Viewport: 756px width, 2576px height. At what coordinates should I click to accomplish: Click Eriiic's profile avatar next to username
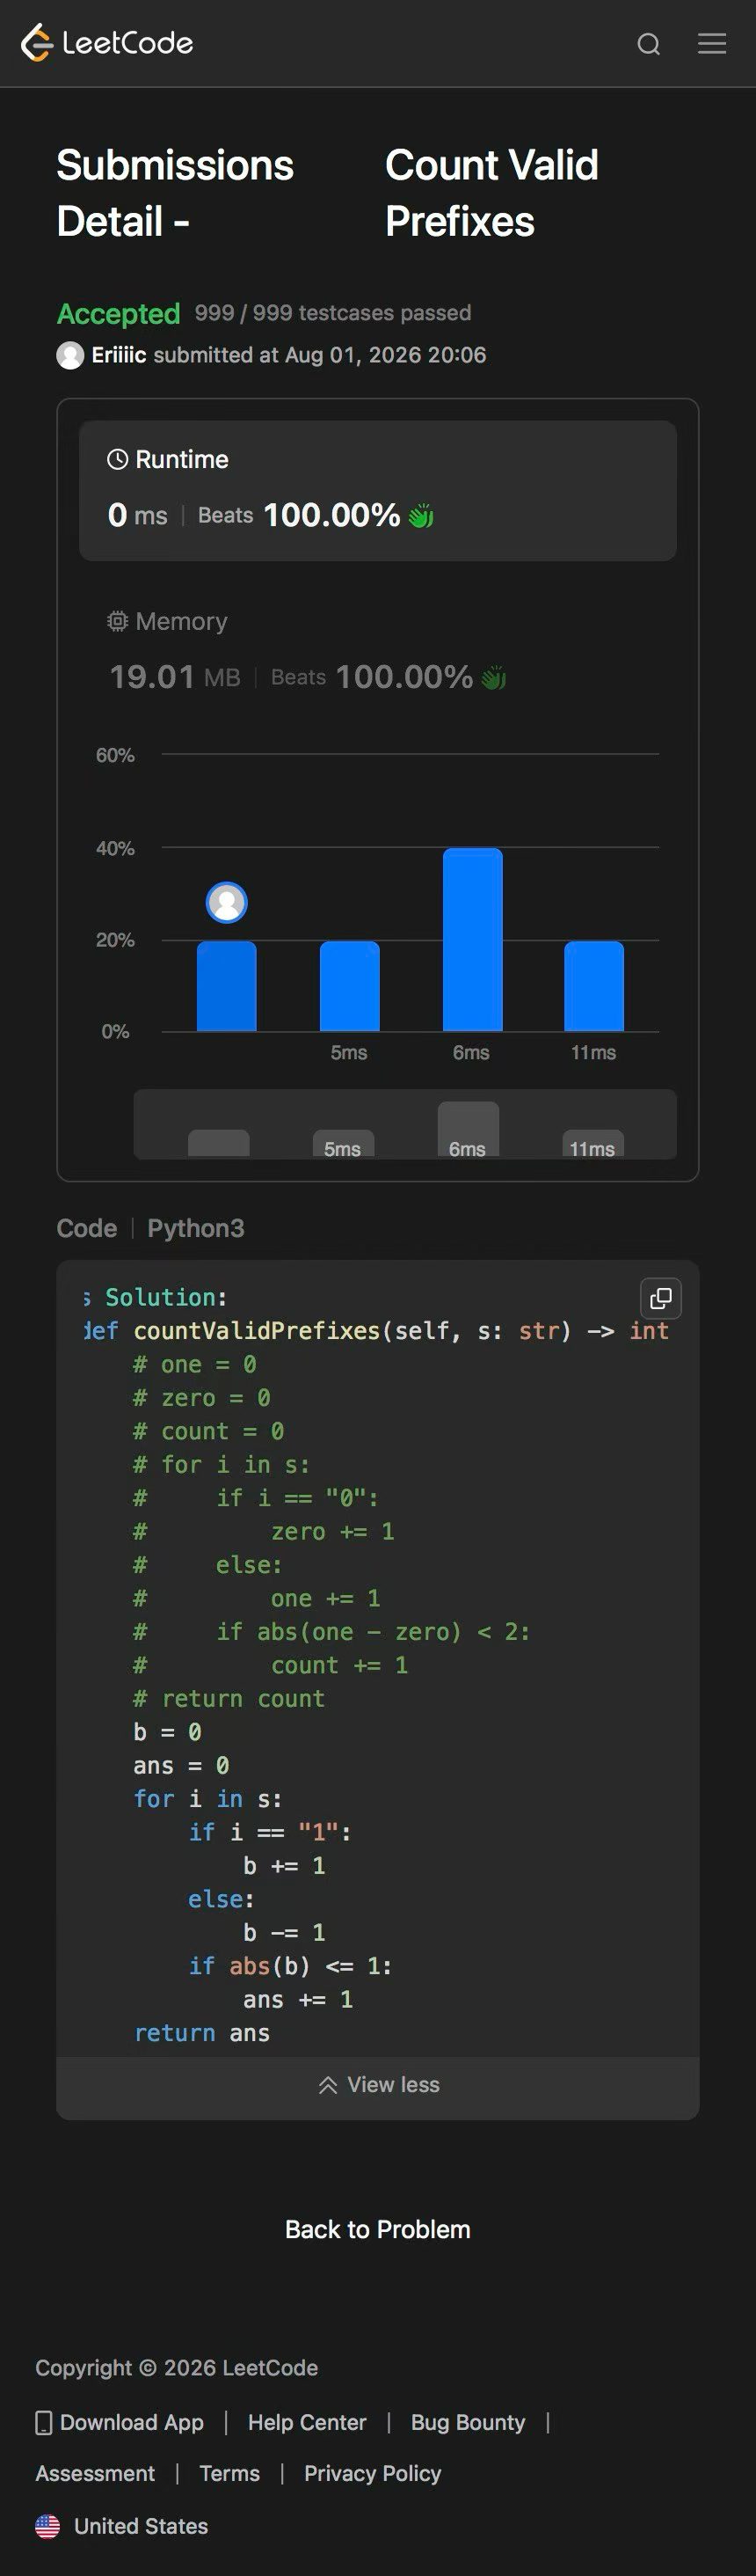(x=70, y=355)
